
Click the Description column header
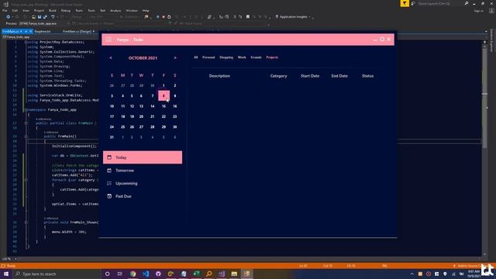pyautogui.click(x=219, y=76)
